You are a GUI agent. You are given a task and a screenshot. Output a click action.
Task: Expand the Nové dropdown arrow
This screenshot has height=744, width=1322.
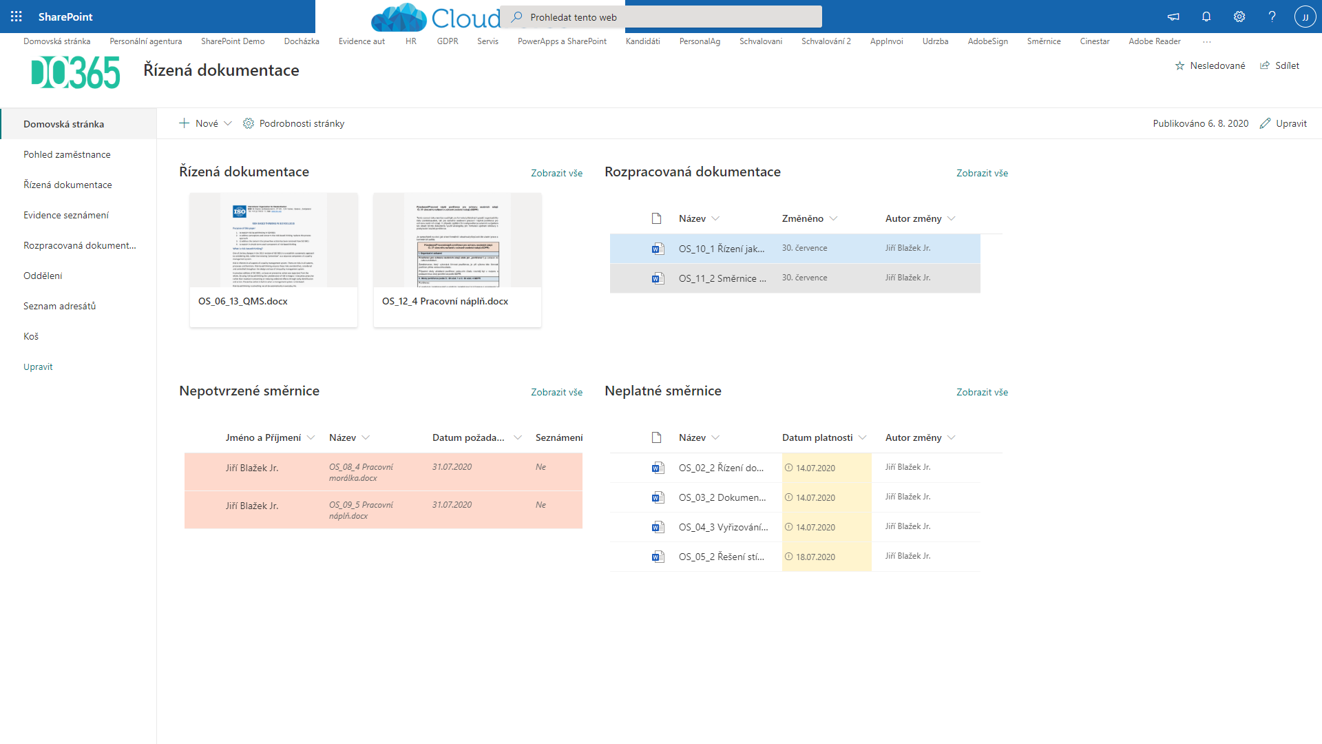(x=228, y=123)
